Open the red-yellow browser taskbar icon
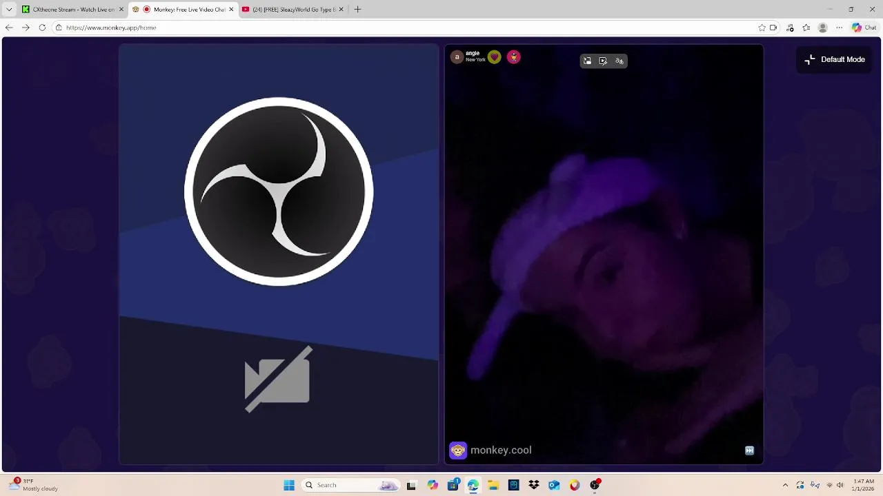 tap(575, 485)
